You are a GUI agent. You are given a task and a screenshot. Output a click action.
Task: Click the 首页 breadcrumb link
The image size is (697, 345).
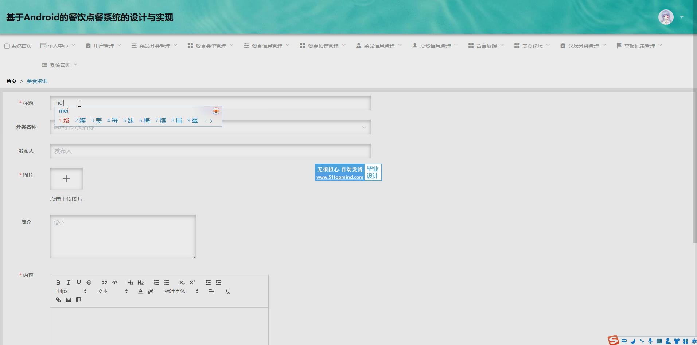coord(11,81)
